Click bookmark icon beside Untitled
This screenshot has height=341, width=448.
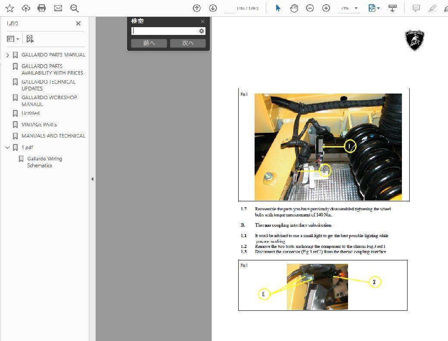pos(16,113)
